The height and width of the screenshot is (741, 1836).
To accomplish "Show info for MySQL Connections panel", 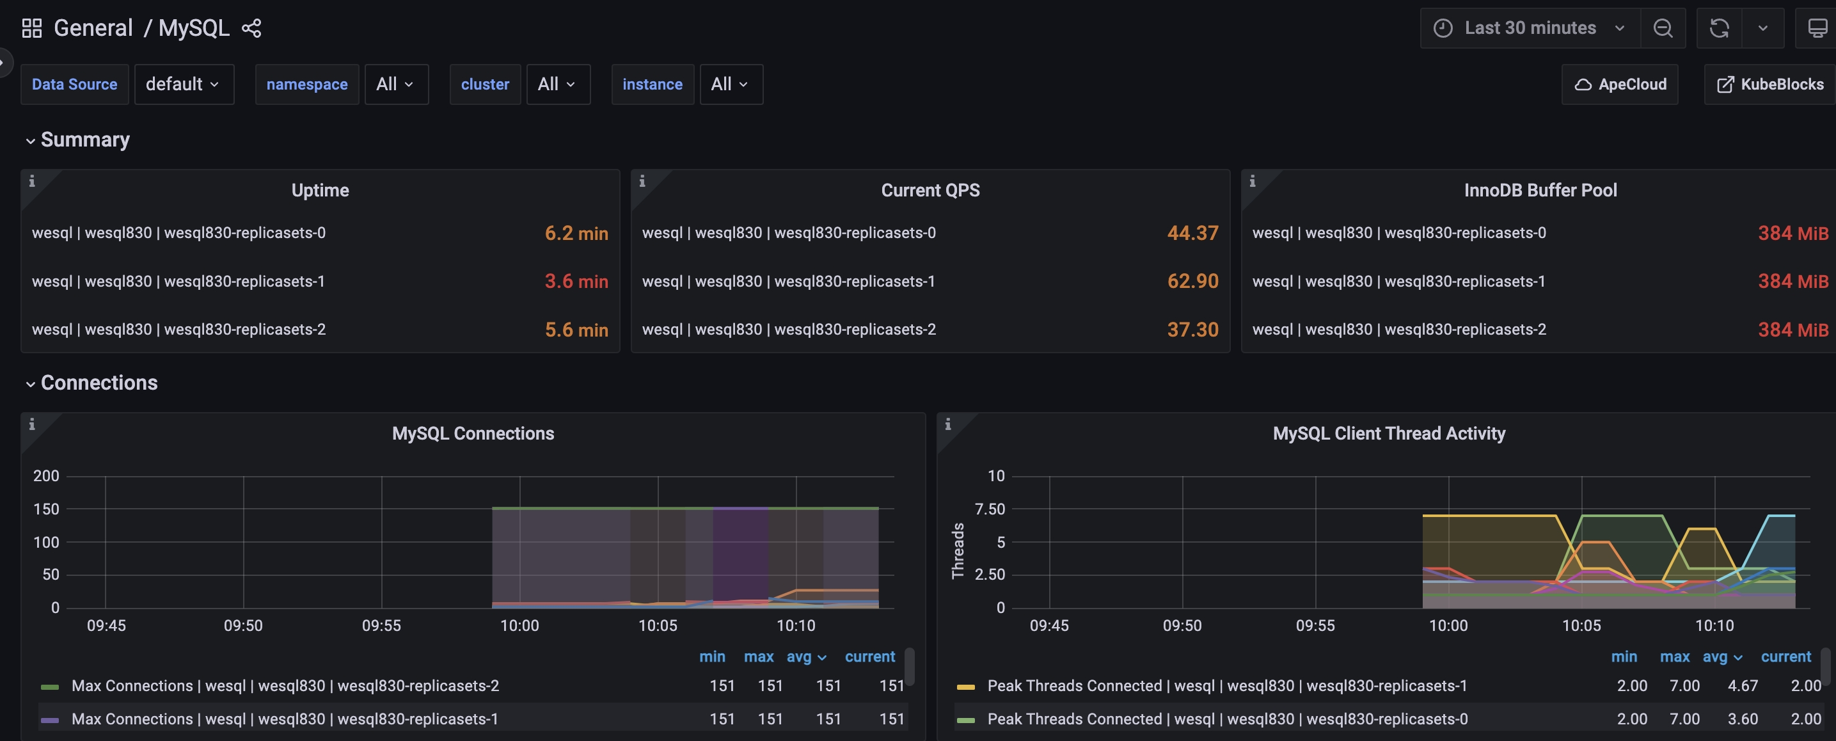I will click(31, 424).
